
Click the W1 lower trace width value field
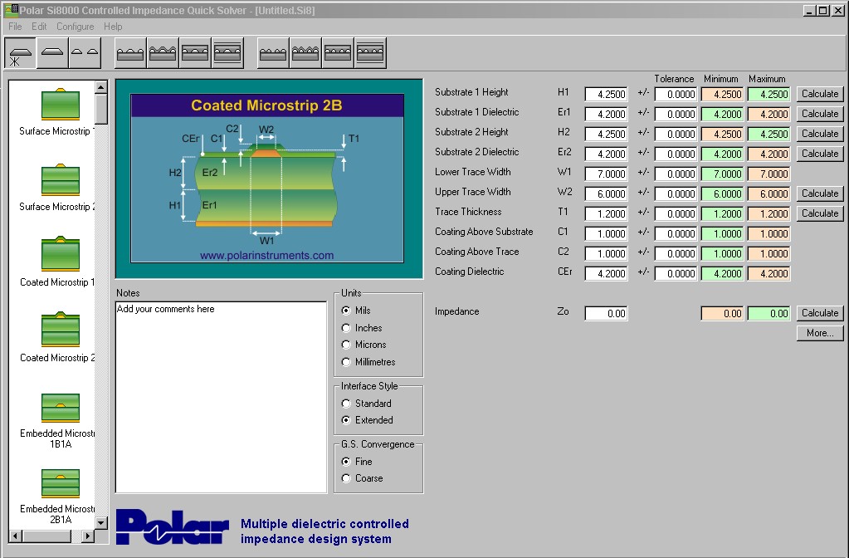[x=606, y=174]
